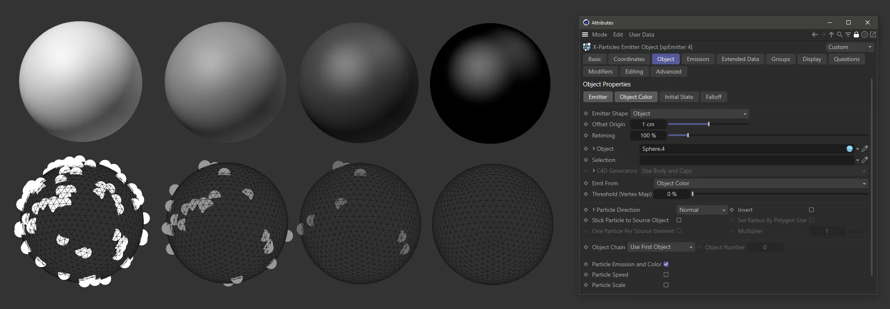Click the Initial State sub-tab button
This screenshot has height=309, width=890.
click(679, 97)
